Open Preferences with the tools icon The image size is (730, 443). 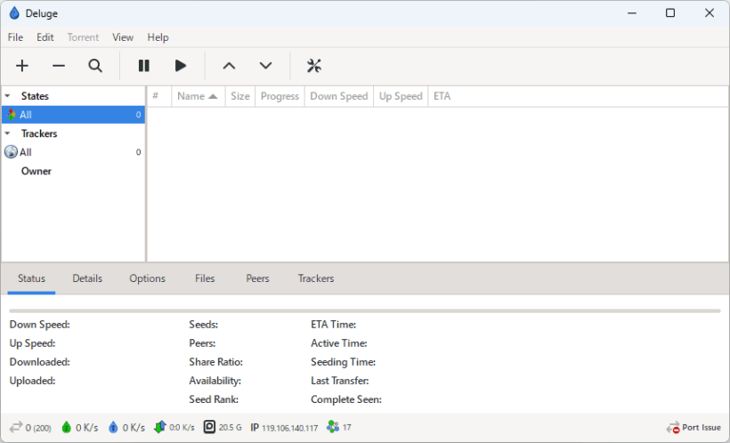tap(314, 66)
